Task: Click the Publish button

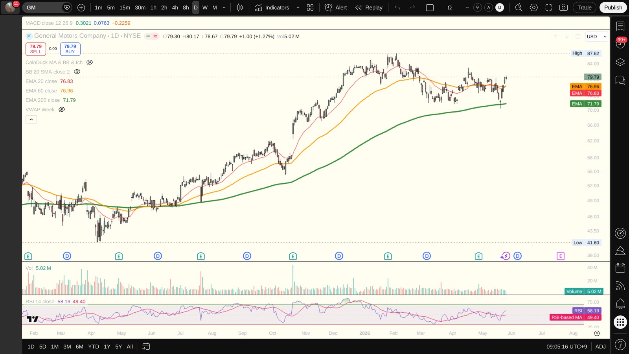Action: [x=613, y=7]
